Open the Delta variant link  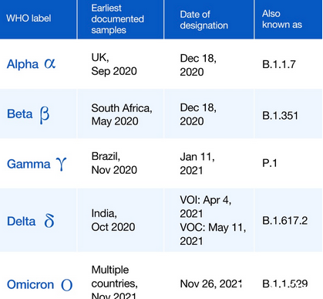[x=21, y=221]
